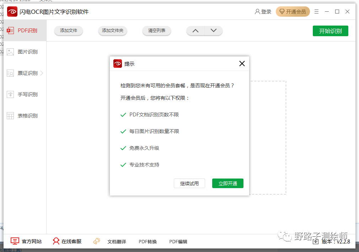Viewport: 359px width, 252px height.
Task: Expand the 票证识别 submenu chevron
Action: click(42, 73)
